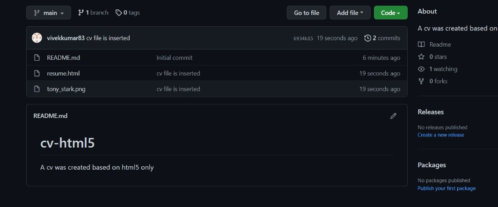Expand the Add file dropdown
This screenshot has width=498, height=207.
tap(350, 13)
